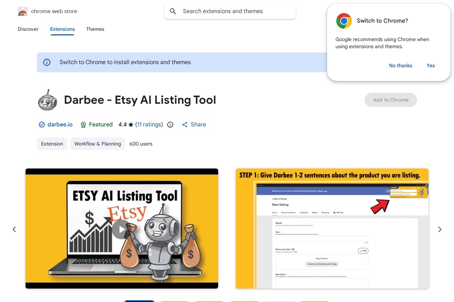Click the magnifying glass search icon
The height and width of the screenshot is (302, 454).
pos(173,11)
